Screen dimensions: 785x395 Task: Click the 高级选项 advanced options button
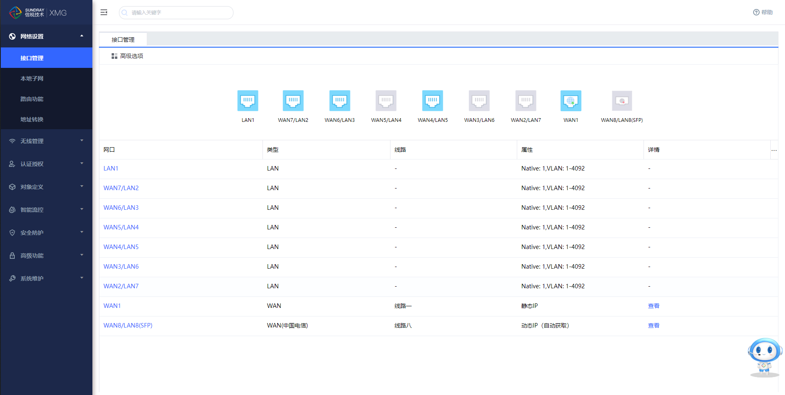(128, 56)
